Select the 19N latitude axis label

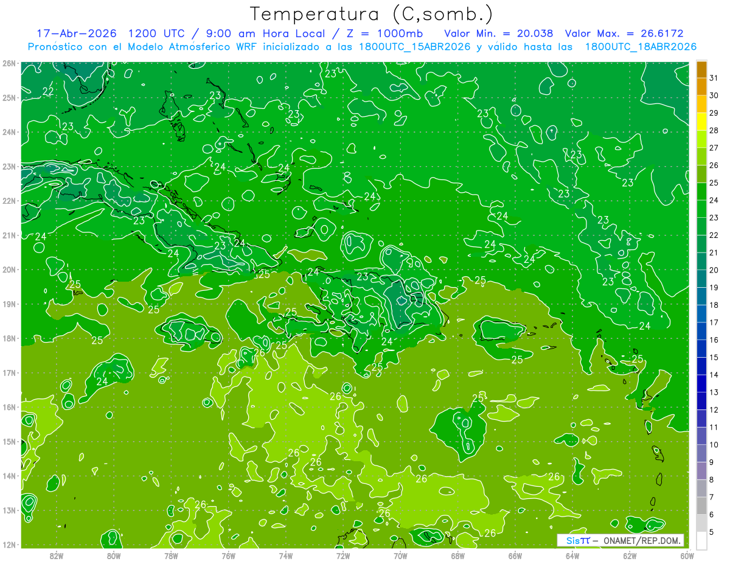pyautogui.click(x=9, y=304)
